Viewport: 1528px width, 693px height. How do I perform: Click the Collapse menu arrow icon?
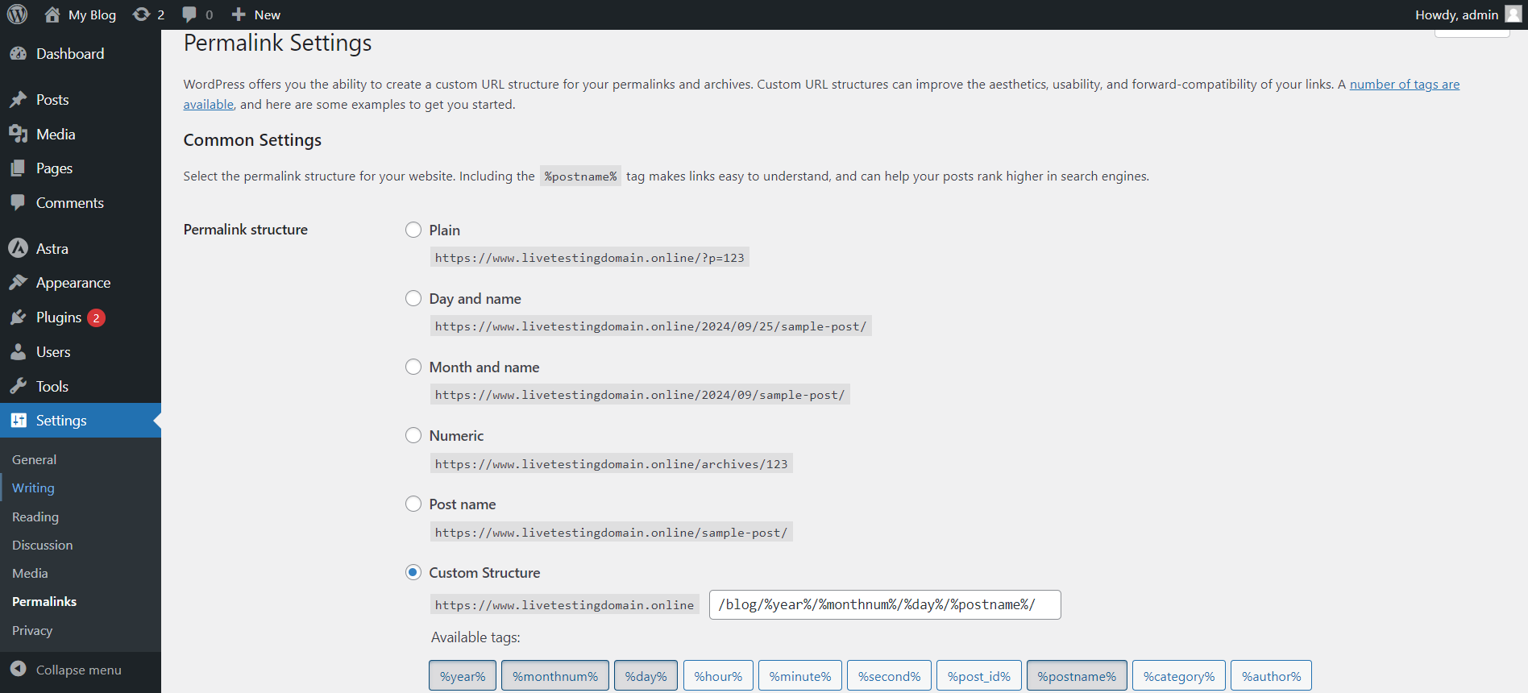[19, 670]
